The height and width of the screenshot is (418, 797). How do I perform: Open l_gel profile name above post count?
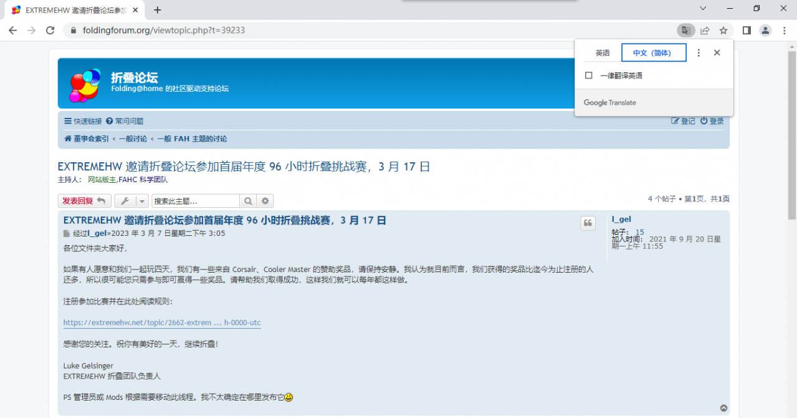click(621, 219)
